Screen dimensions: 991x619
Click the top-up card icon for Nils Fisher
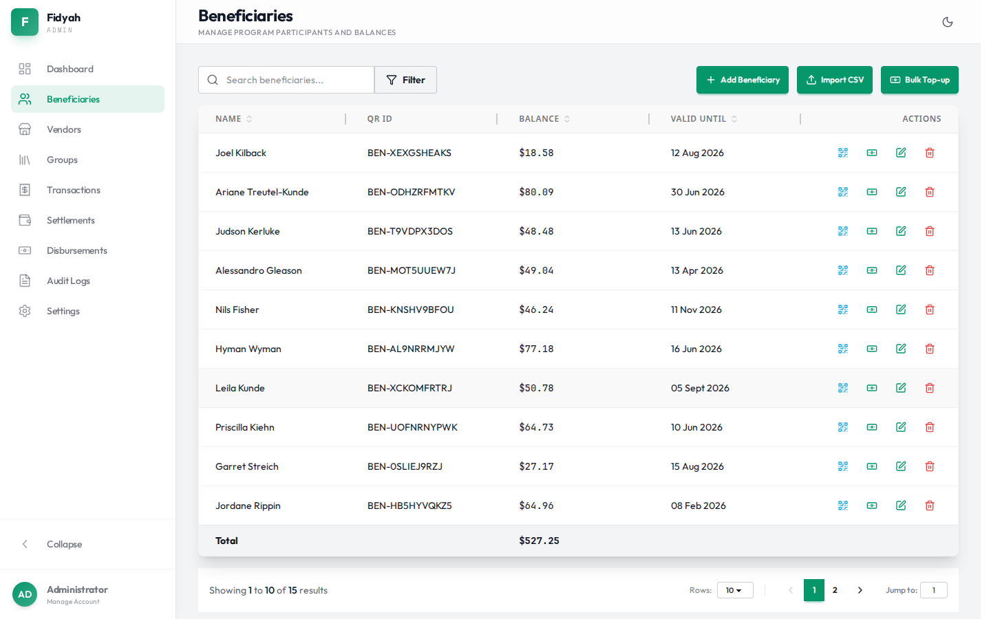872,309
